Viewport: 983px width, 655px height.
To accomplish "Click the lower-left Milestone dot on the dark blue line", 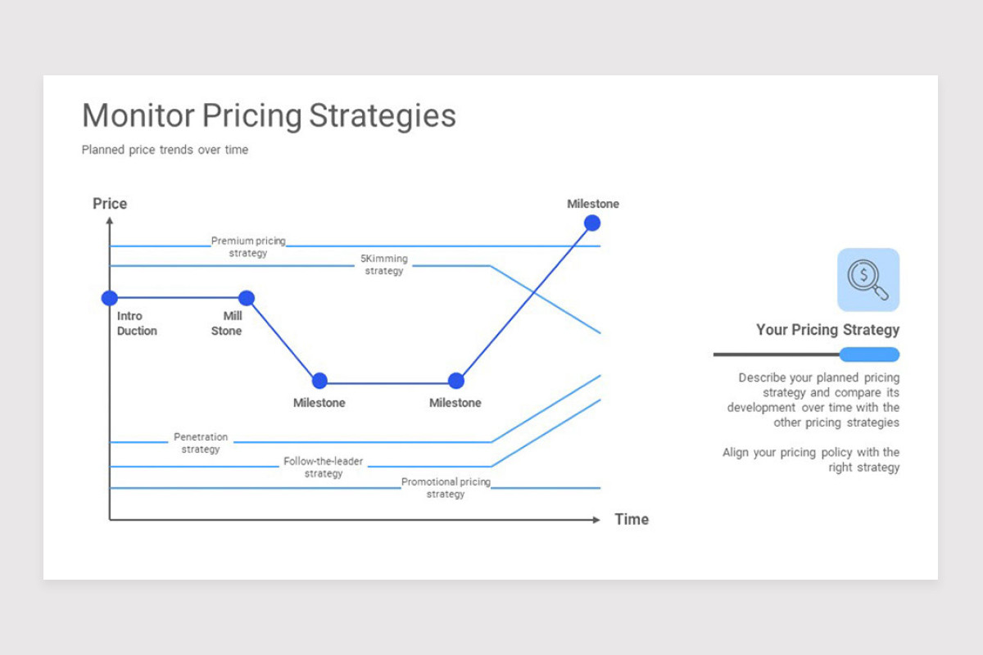I will pos(319,381).
